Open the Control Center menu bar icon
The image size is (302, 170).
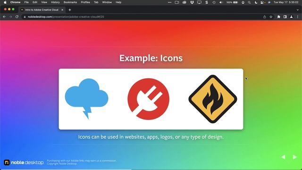(263, 2)
